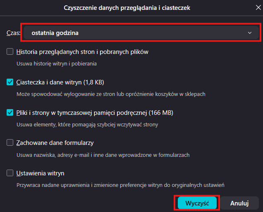Screen dimensions: 263x212
Task: Uncheck the Pliki i strony w pamięci podręcznej checkbox
Action: (x=10, y=112)
